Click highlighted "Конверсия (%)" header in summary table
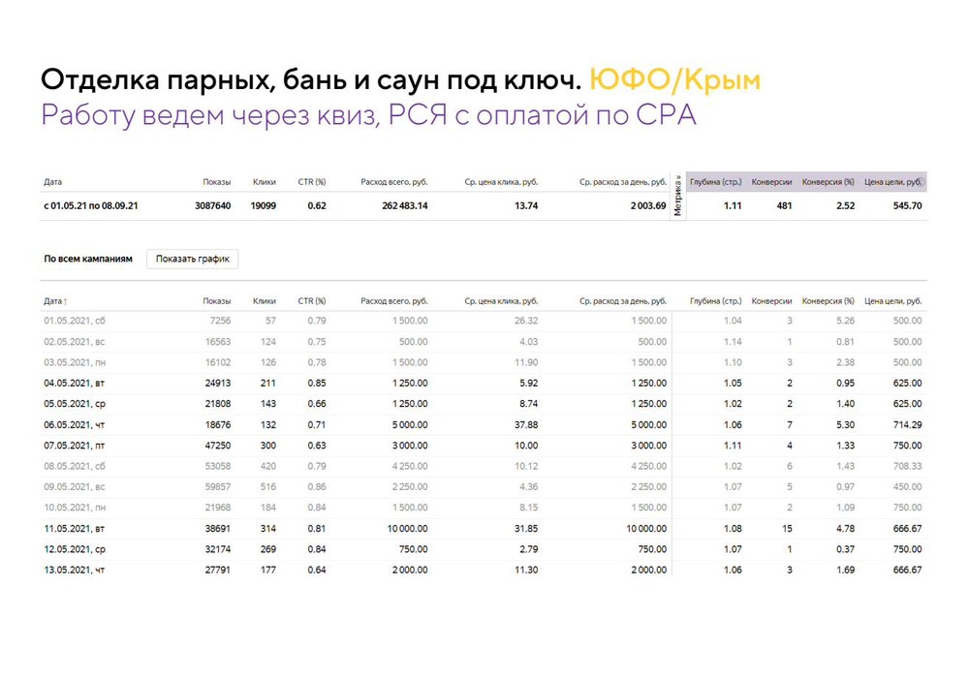Image resolution: width=969 pixels, height=680 pixels. (x=828, y=182)
